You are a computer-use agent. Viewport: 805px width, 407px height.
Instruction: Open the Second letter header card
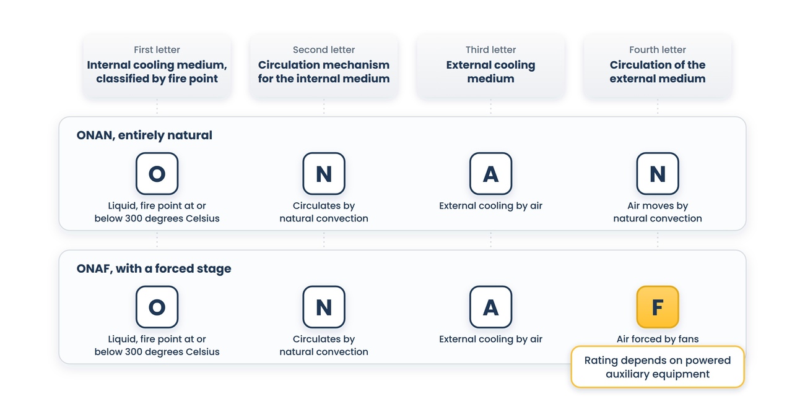coord(324,66)
